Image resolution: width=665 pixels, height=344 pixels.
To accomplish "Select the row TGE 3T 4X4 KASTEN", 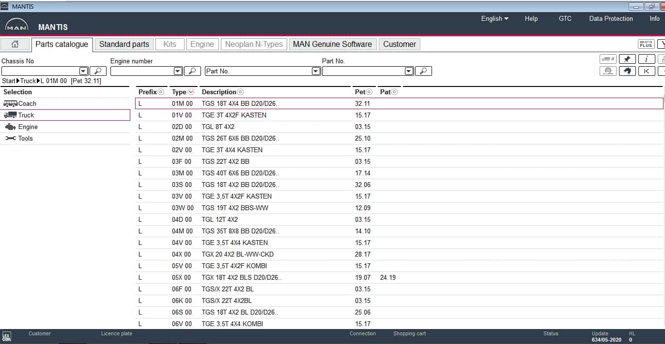I will coord(399,150).
